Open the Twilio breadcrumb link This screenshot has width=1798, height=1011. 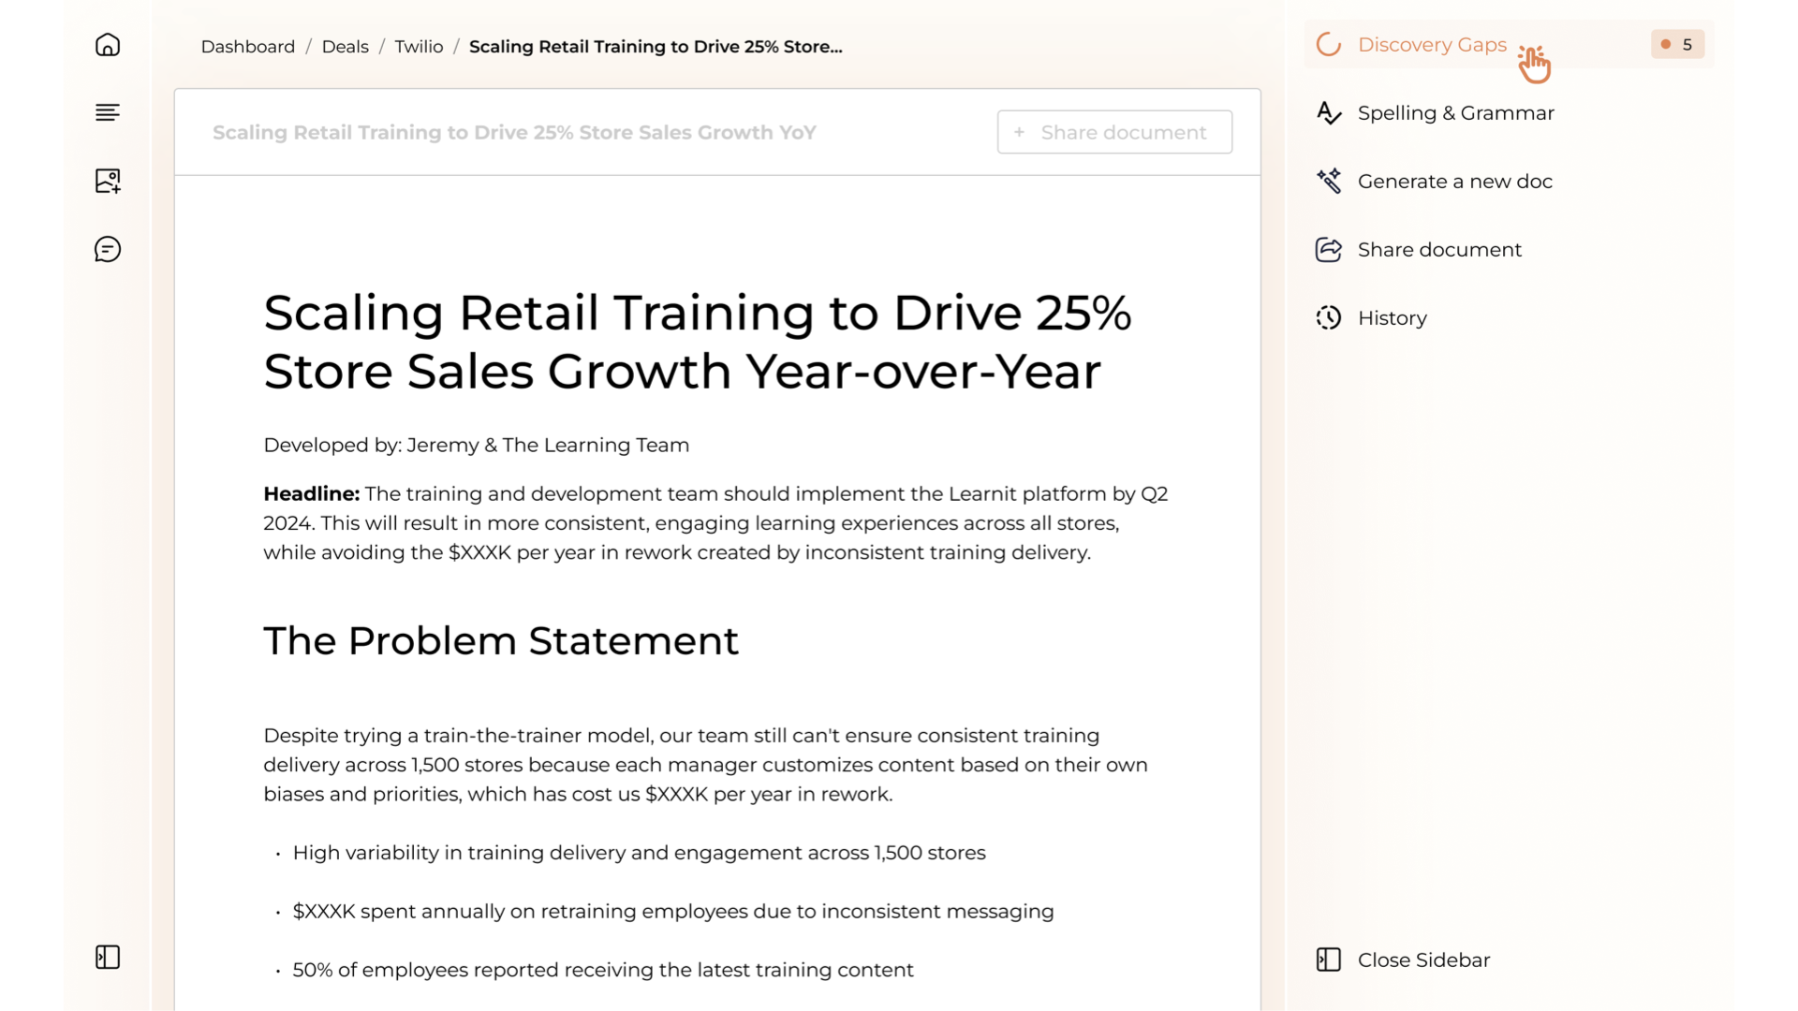tap(419, 47)
